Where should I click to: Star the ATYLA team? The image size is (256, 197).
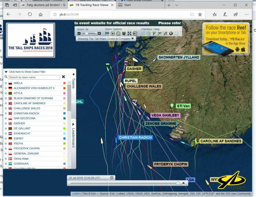[x=6, y=93]
